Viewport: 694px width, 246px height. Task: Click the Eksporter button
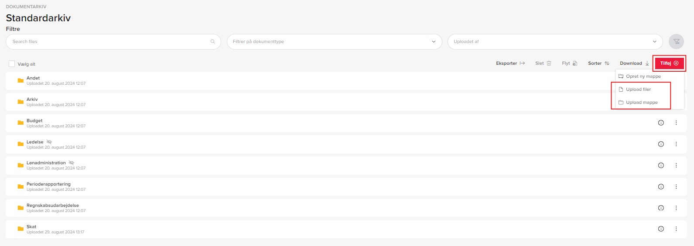[x=510, y=63]
